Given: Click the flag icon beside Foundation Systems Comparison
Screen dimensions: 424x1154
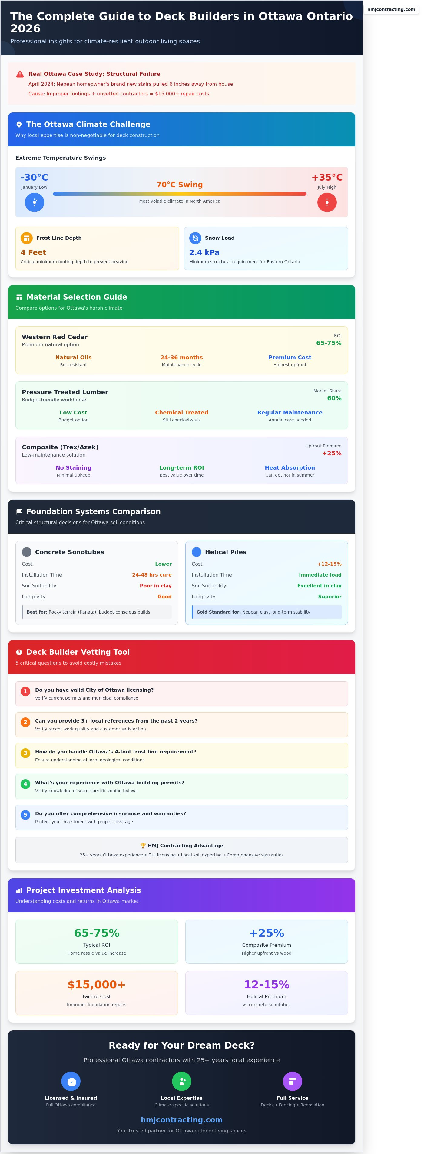Looking at the screenshot, I should click(x=19, y=512).
